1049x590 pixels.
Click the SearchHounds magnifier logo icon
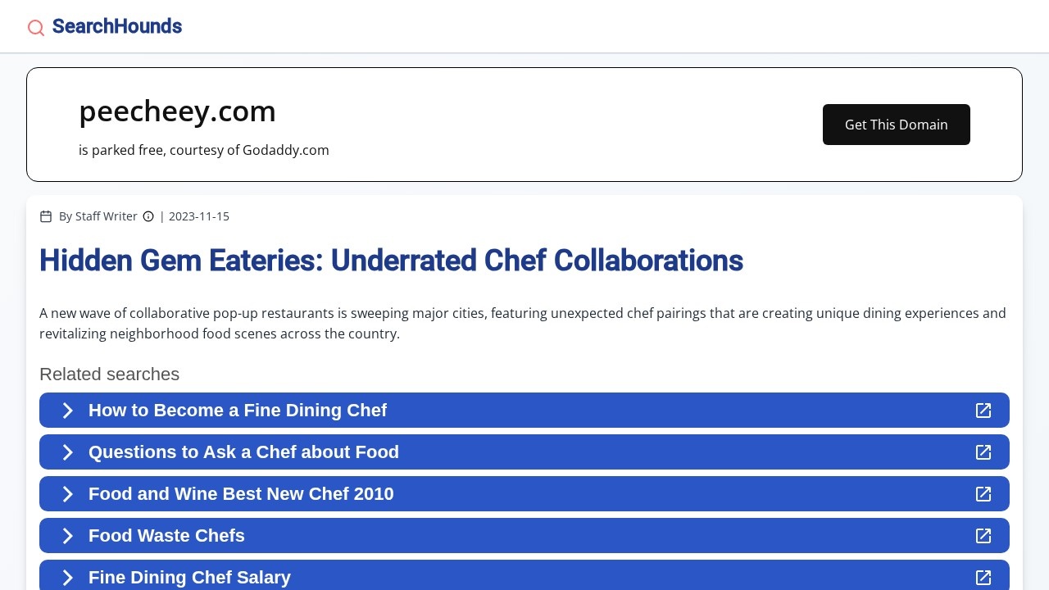click(x=36, y=28)
